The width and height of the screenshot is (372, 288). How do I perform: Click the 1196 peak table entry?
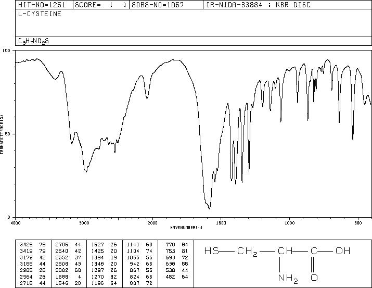click(x=97, y=283)
